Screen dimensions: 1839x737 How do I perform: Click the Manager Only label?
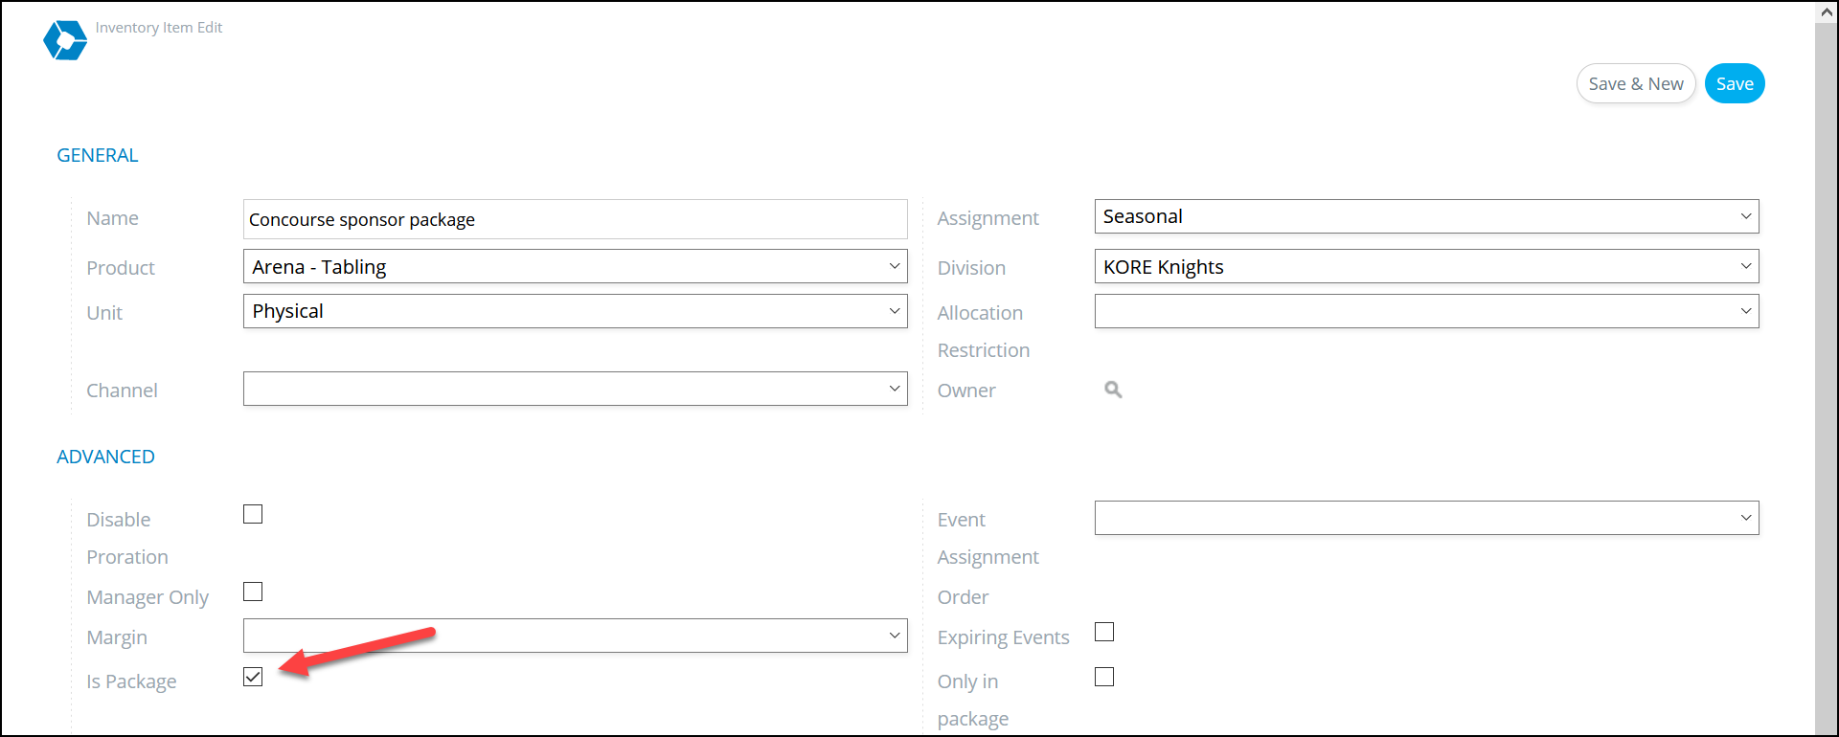click(148, 597)
